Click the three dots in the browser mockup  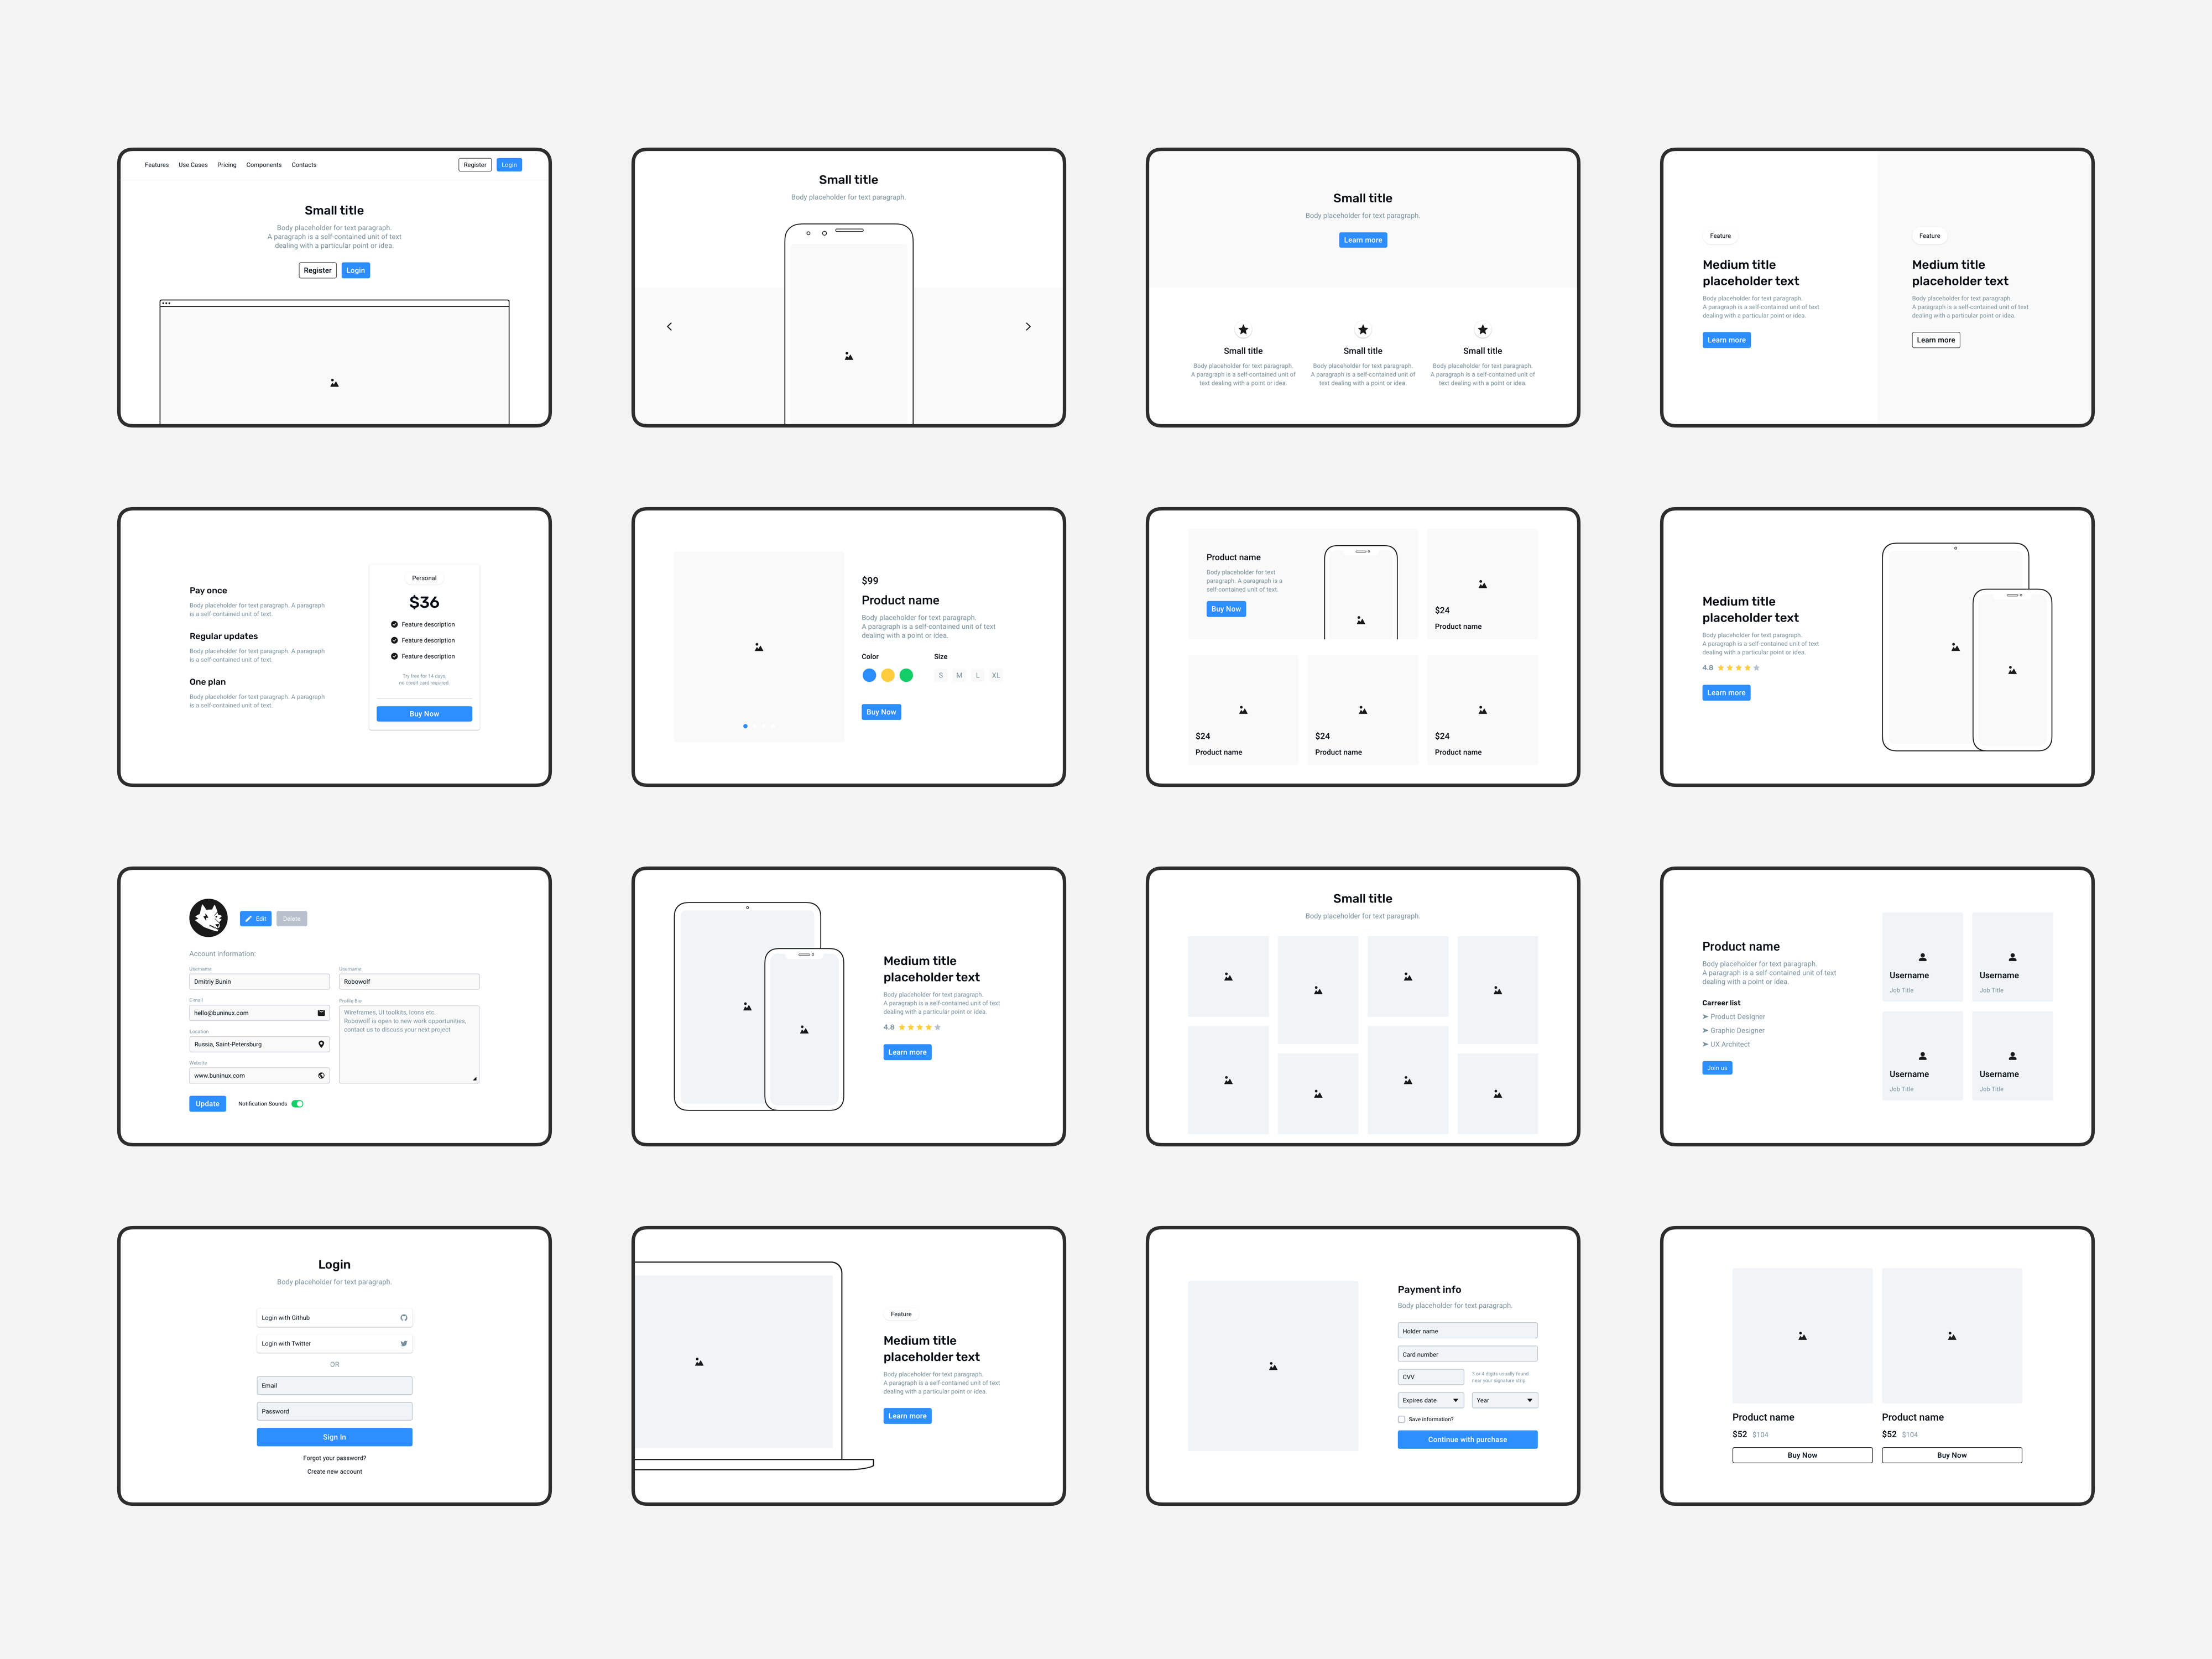coord(166,303)
